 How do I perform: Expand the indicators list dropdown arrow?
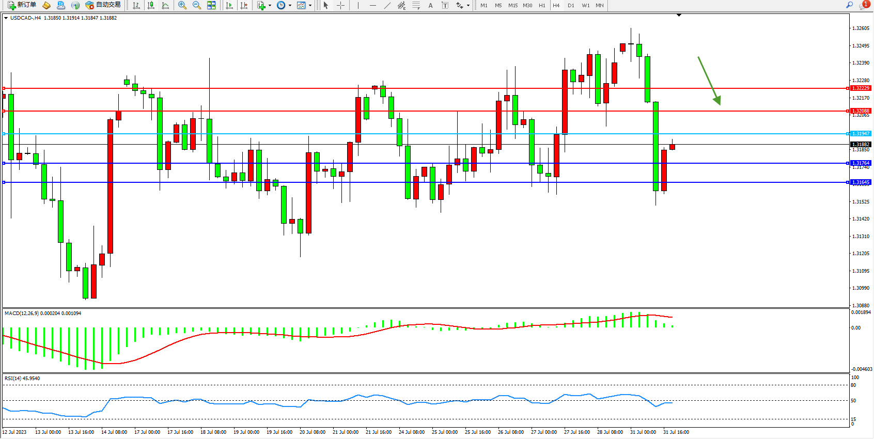coord(270,5)
